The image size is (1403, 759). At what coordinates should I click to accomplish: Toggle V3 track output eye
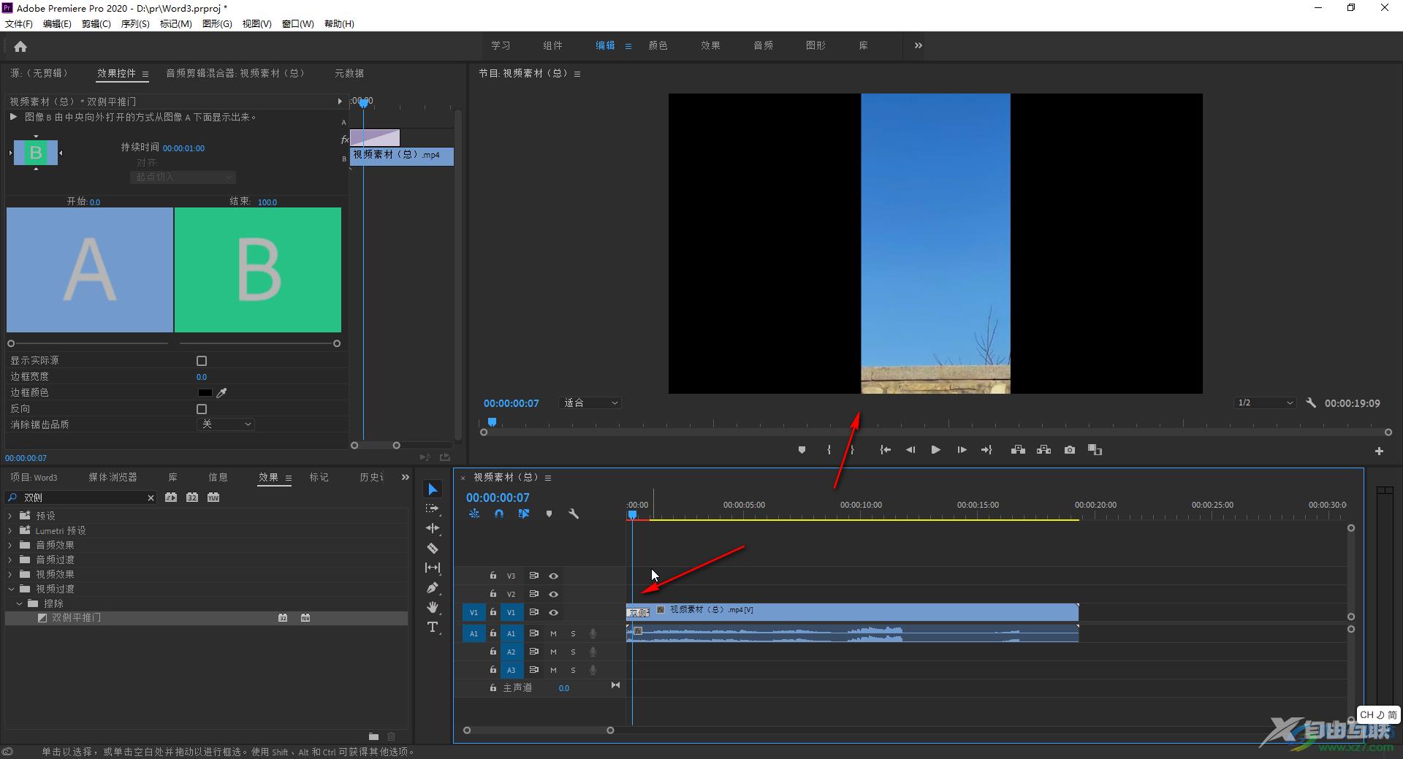click(x=553, y=576)
